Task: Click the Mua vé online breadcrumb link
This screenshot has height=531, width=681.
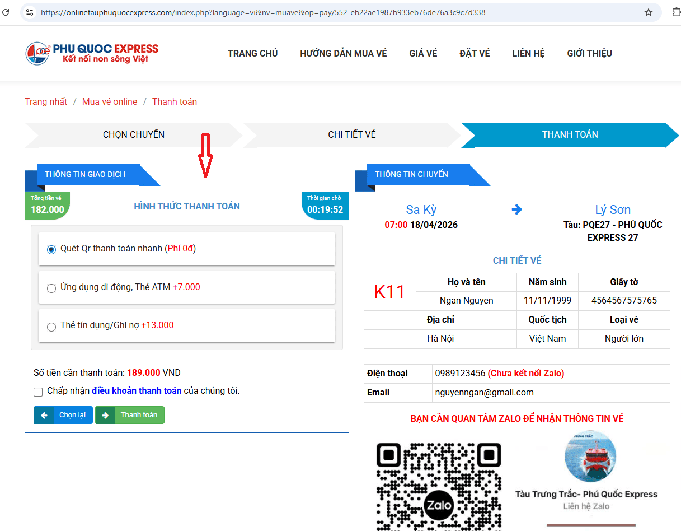Action: tap(110, 102)
